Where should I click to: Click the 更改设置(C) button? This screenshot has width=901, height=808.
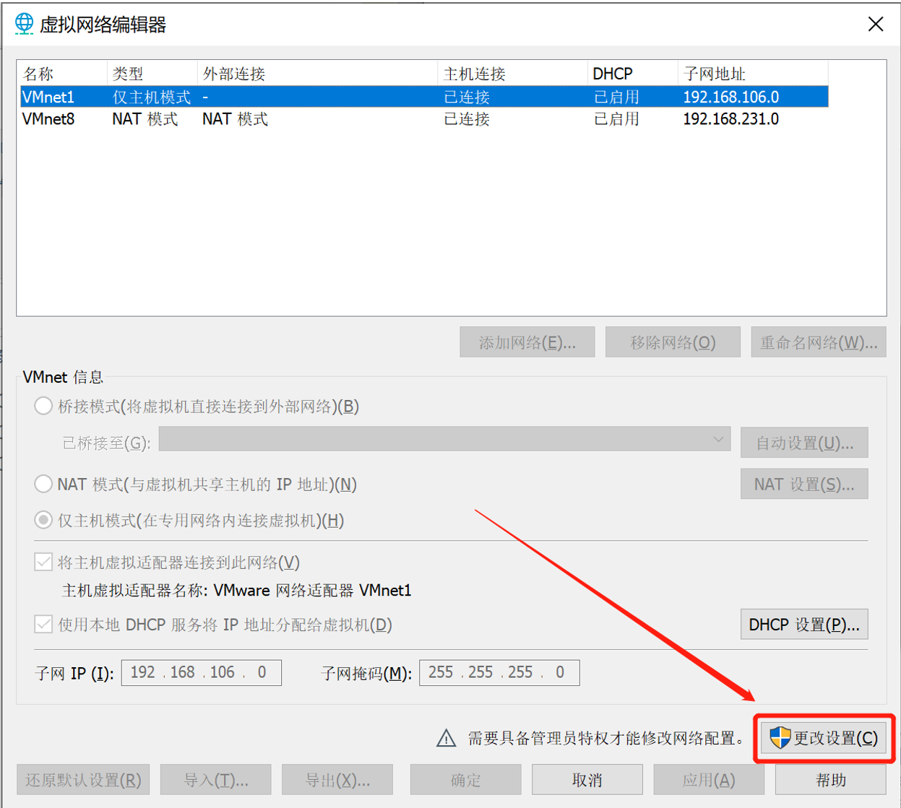pyautogui.click(x=824, y=738)
